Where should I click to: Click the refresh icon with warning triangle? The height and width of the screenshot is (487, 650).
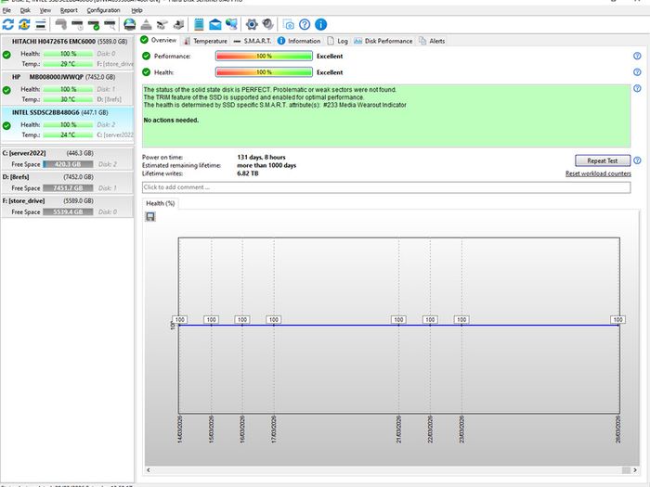click(24, 24)
